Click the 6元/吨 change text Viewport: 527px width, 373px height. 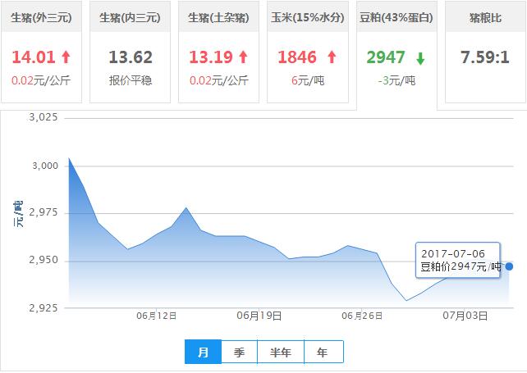[308, 80]
